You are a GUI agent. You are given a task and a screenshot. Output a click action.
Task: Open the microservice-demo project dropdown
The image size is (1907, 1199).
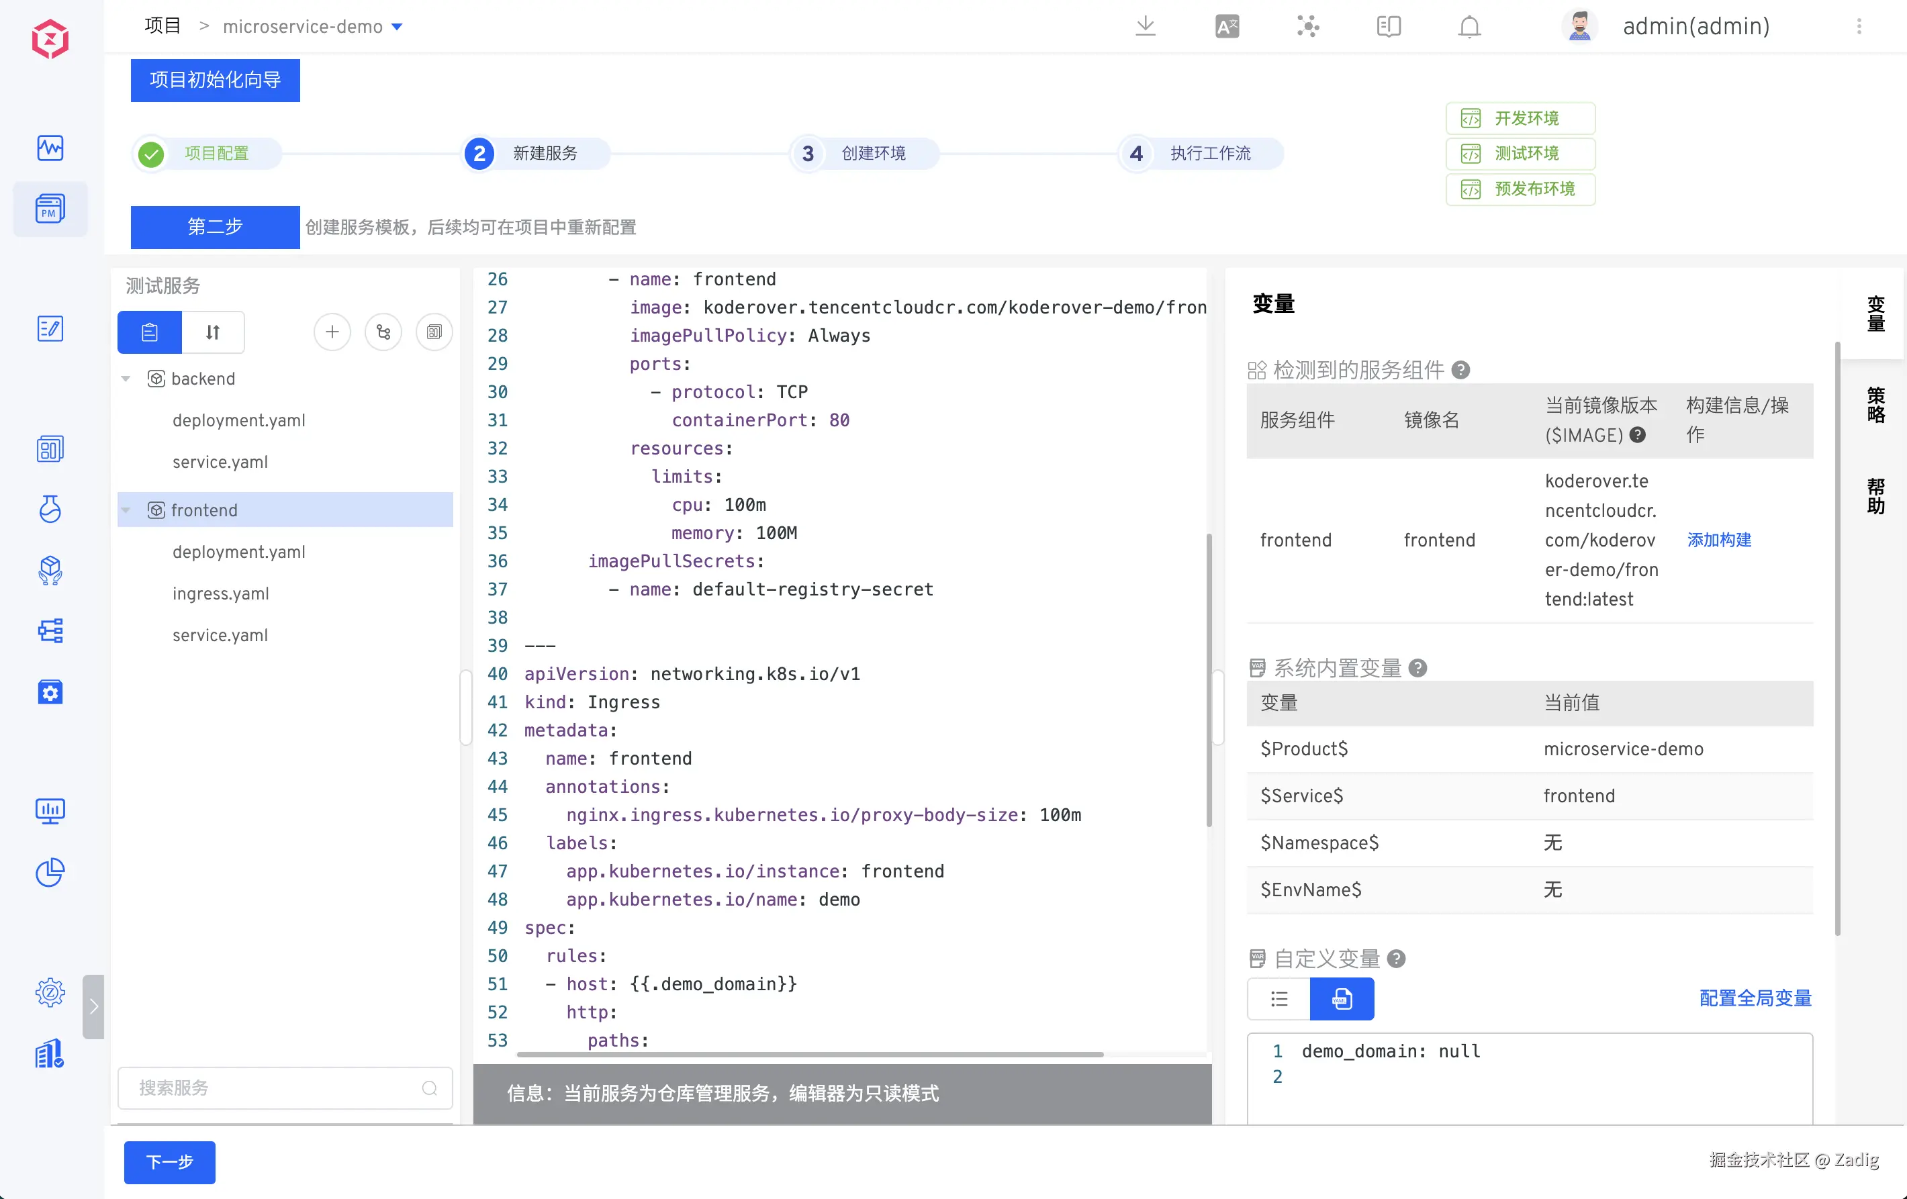click(x=398, y=27)
